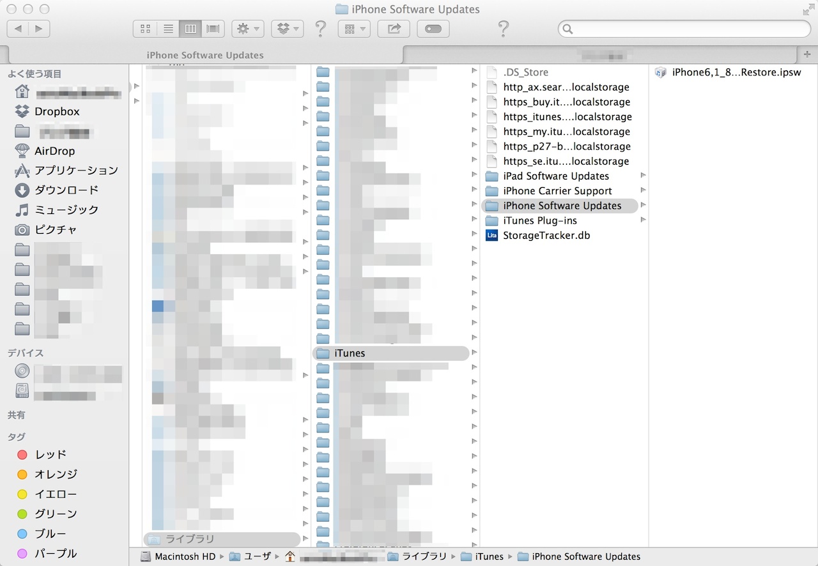
Task: Toggle full screen with corner arrows
Action: point(808,9)
